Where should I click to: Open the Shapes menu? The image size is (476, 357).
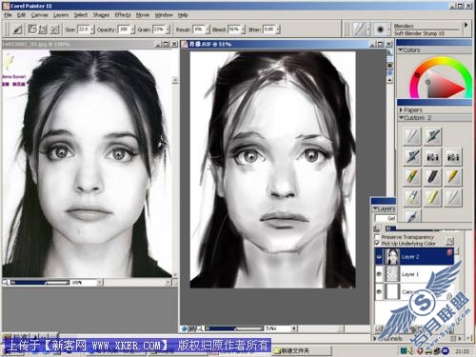(101, 15)
